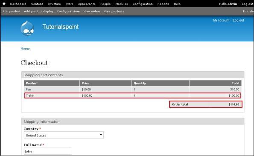254x156 pixels.
Task: Open the Country dropdown
Action: (x=64, y=135)
